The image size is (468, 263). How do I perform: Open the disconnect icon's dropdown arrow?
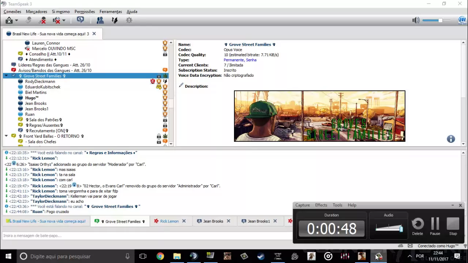coord(16,20)
